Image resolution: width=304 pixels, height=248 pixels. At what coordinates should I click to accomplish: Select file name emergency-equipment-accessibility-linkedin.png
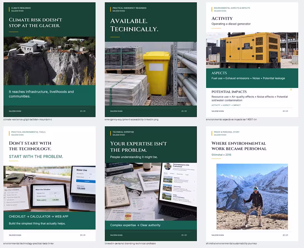pyautogui.click(x=132, y=120)
